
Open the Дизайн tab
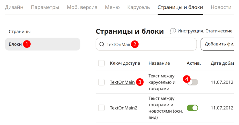tap(14, 7)
